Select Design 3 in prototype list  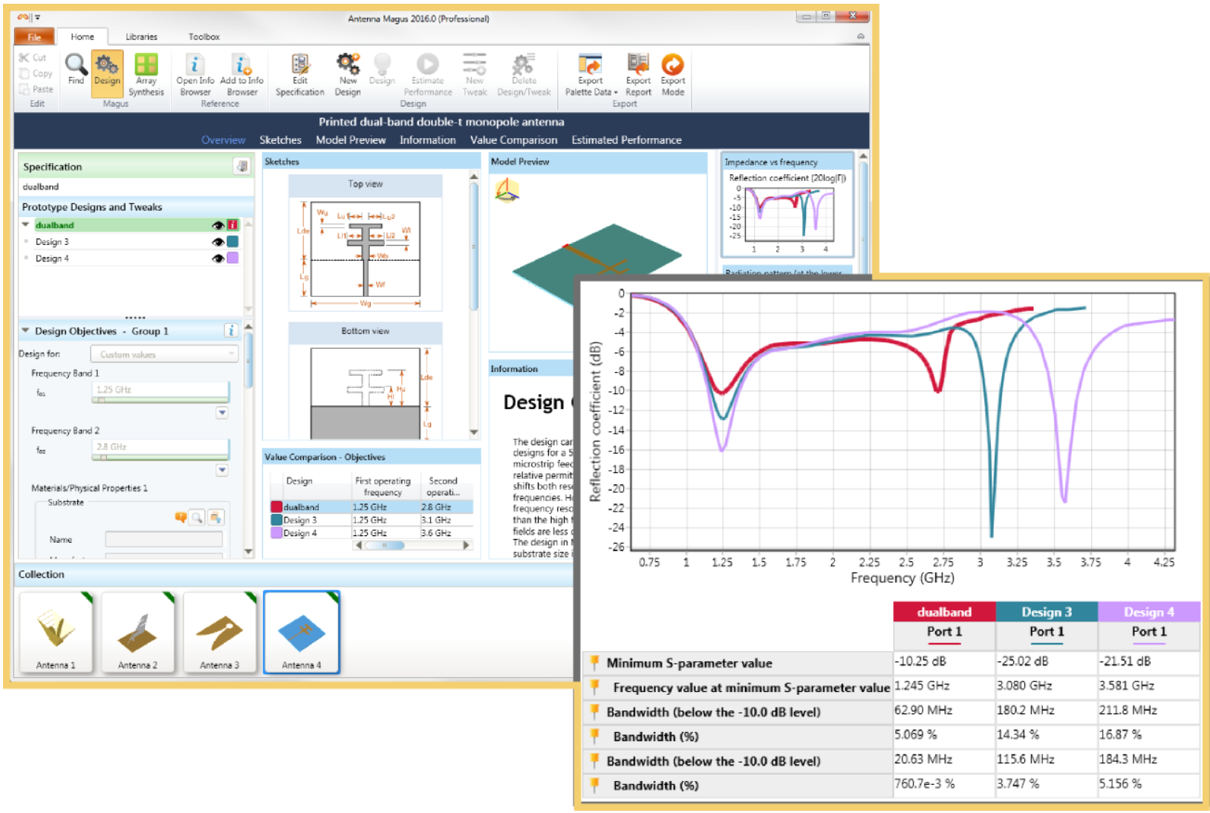click(52, 242)
